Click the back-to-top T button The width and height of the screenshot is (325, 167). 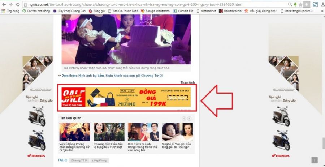(x=315, y=160)
